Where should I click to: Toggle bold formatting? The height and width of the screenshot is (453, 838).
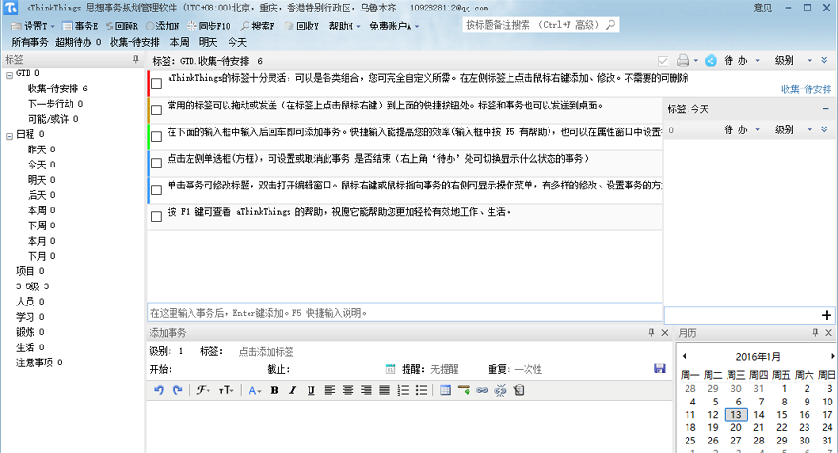274,390
